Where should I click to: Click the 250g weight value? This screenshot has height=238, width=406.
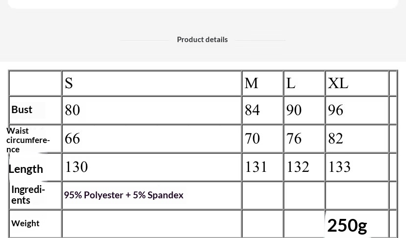347,225
